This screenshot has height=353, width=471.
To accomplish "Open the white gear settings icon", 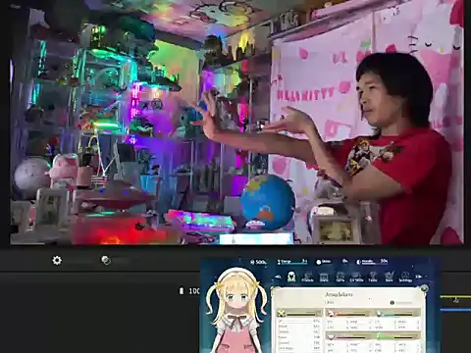I will (x=57, y=261).
